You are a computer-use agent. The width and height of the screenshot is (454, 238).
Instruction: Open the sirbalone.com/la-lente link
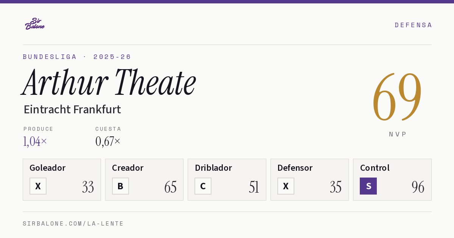(x=73, y=224)
